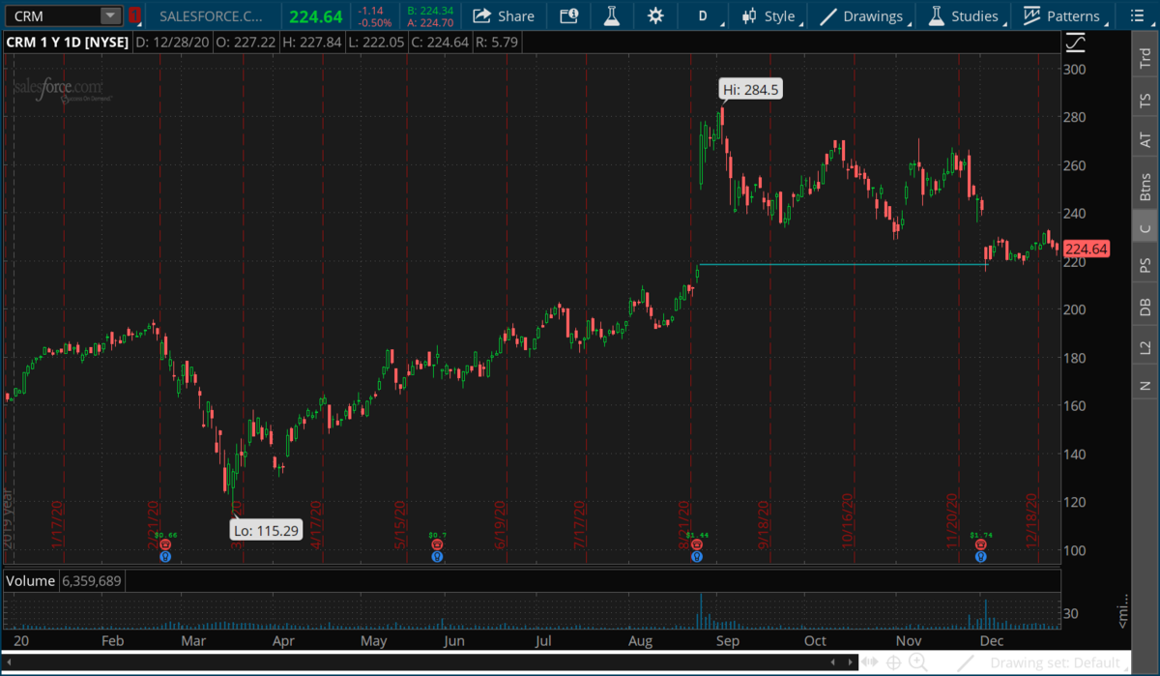Screen dimensions: 1160x676
Task: Click the Volume study label
Action: (30, 581)
